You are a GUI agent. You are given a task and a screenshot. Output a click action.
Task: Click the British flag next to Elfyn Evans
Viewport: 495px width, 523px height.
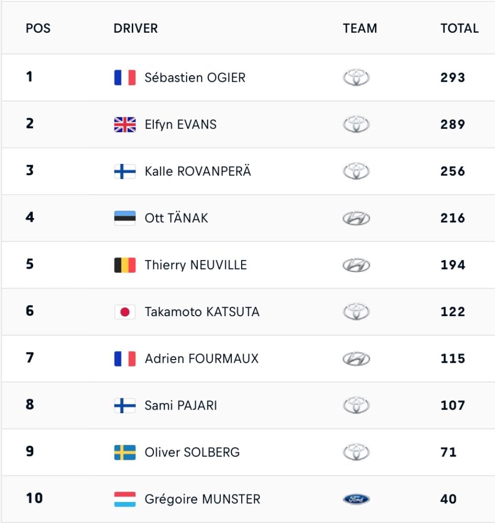pos(125,125)
